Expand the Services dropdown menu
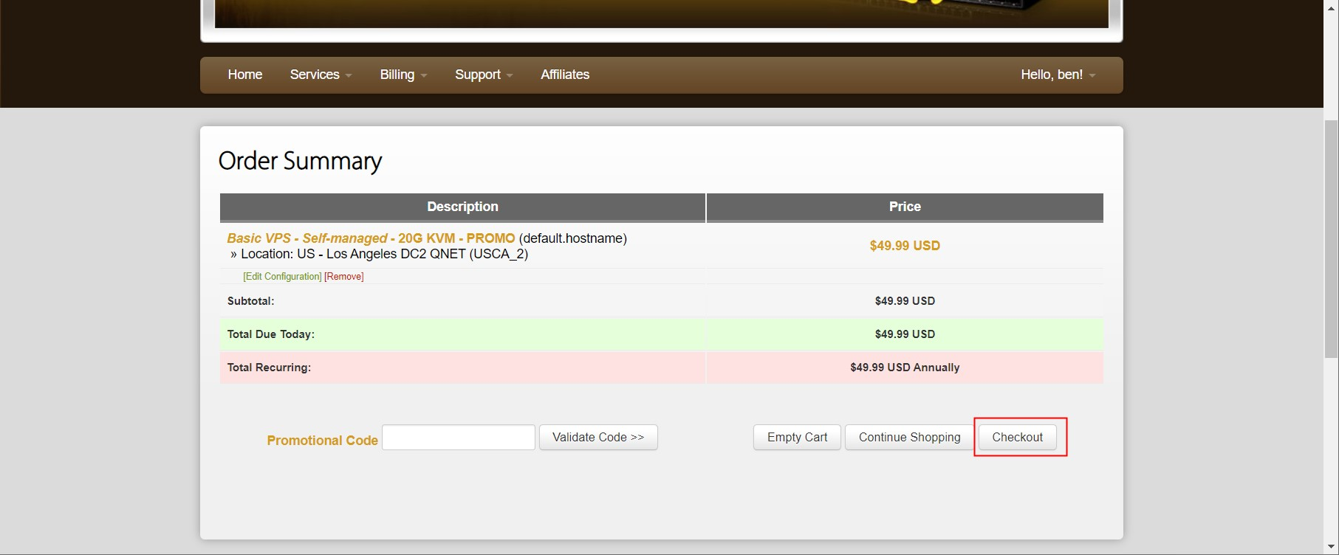Image resolution: width=1339 pixels, height=555 pixels. coord(321,75)
